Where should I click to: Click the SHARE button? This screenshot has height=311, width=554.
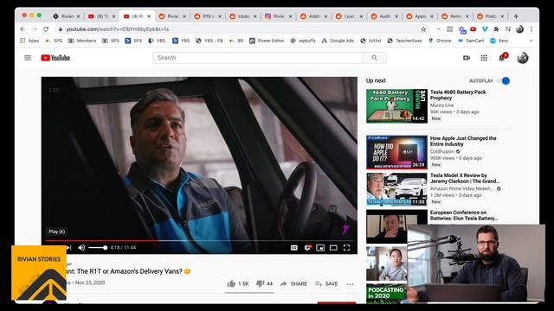click(293, 284)
